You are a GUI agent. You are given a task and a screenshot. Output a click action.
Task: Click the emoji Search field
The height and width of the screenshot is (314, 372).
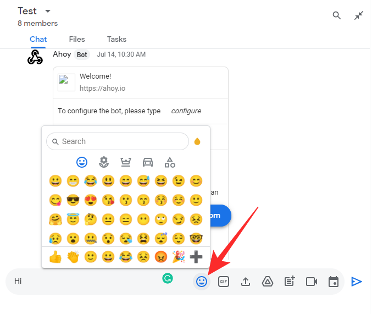(x=122, y=141)
